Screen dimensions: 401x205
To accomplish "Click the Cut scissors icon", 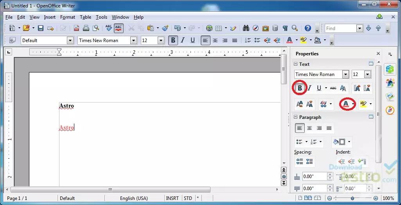I will 131,28.
